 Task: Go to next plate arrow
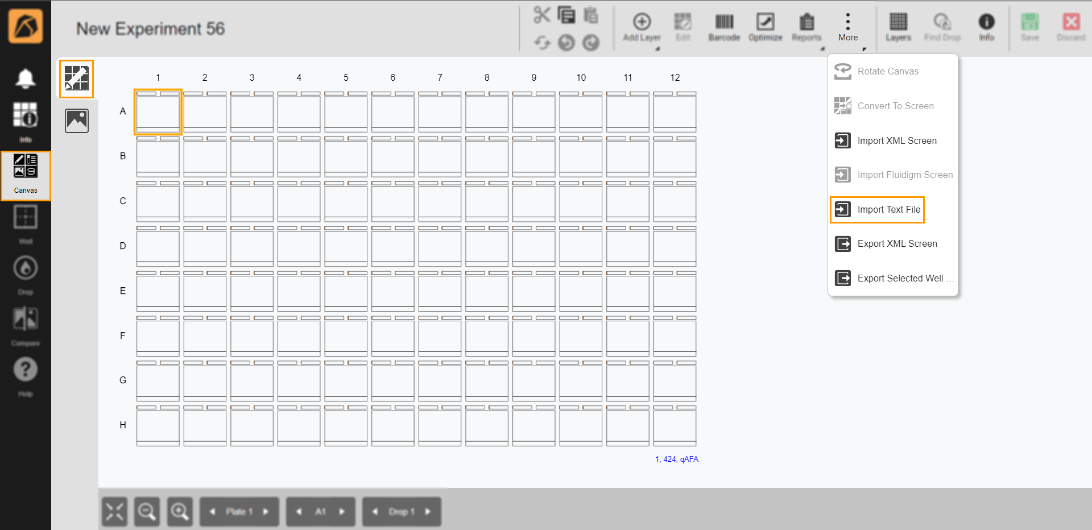[x=266, y=512]
